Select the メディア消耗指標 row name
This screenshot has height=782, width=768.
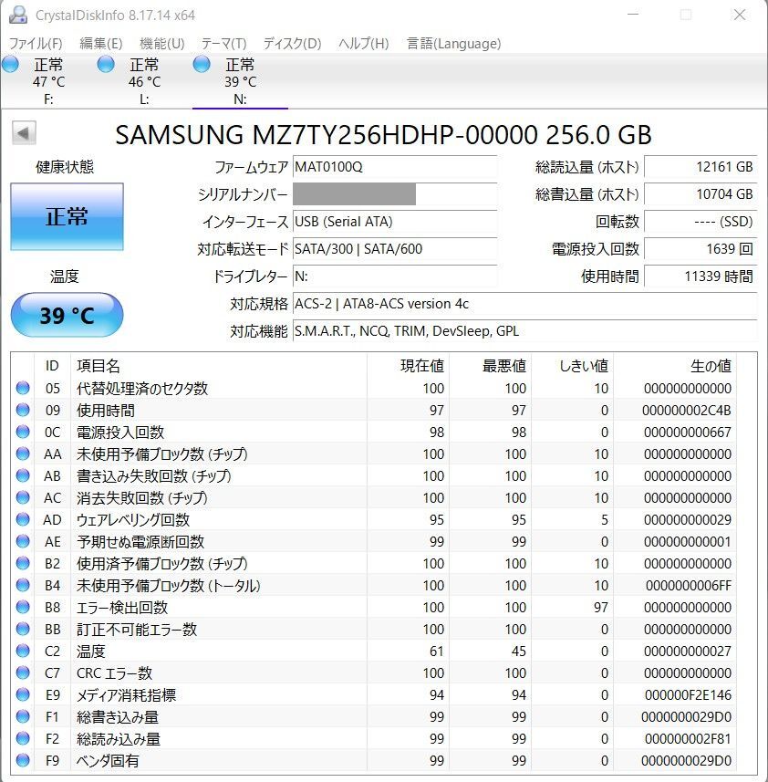click(x=126, y=694)
